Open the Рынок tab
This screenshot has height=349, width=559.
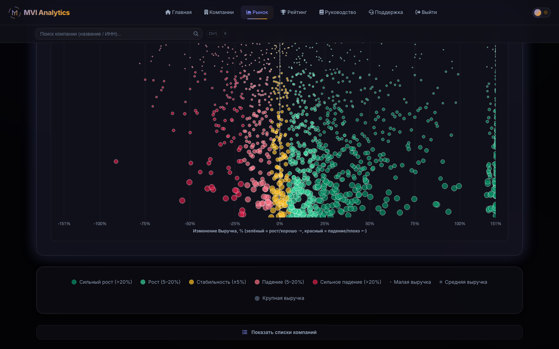pyautogui.click(x=257, y=12)
